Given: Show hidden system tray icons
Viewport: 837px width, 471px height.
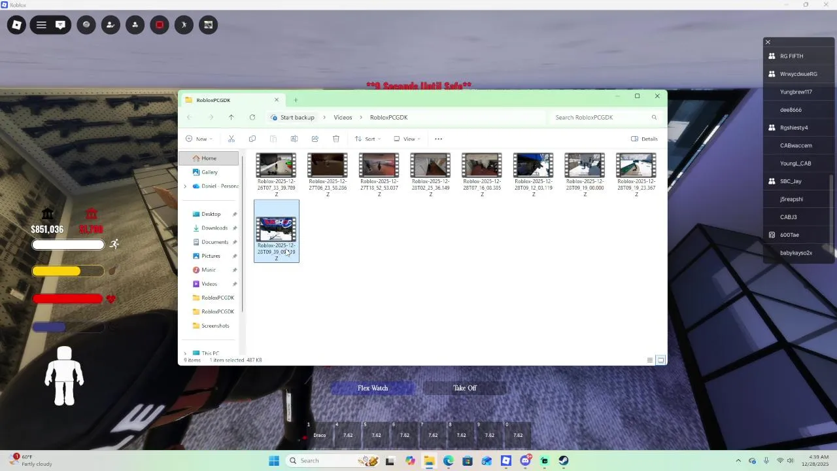Looking at the screenshot, I should point(738,461).
